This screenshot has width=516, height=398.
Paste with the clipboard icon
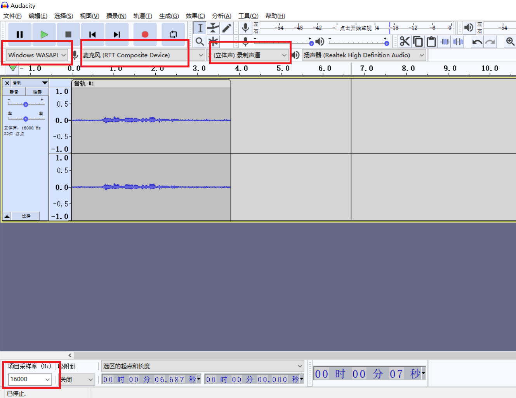point(431,41)
